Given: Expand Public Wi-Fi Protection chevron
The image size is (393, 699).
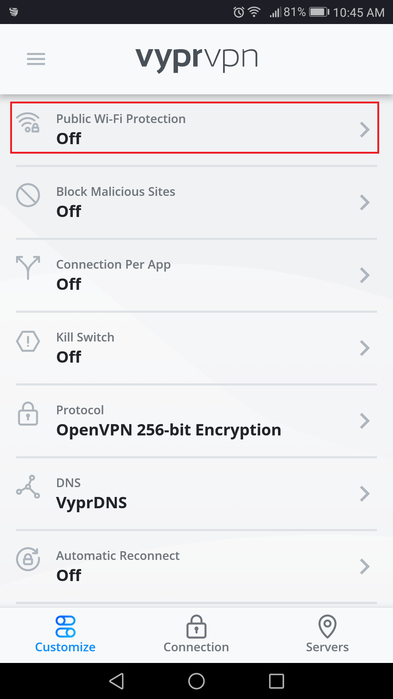Looking at the screenshot, I should [x=365, y=130].
